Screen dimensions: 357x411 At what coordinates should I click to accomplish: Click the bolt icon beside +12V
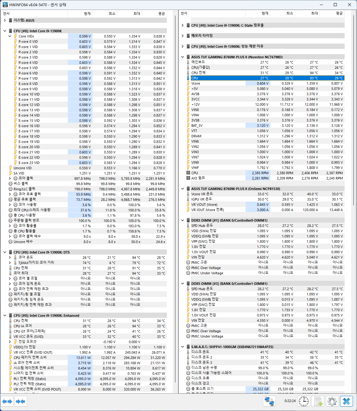[188, 104]
